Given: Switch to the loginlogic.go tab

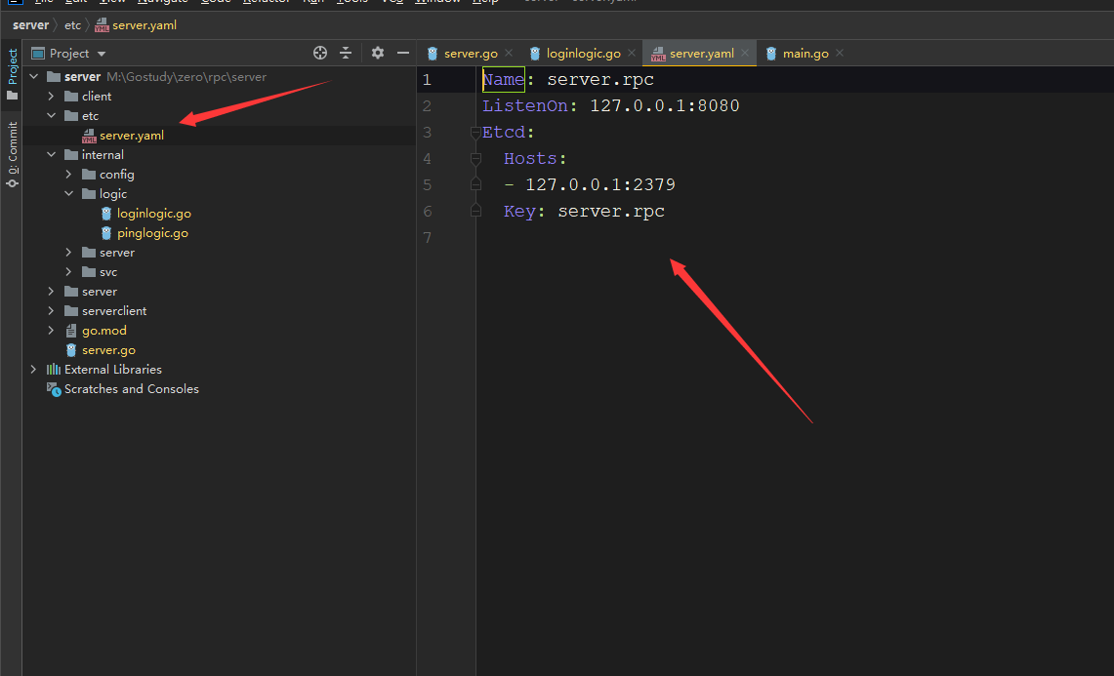Looking at the screenshot, I should [583, 54].
